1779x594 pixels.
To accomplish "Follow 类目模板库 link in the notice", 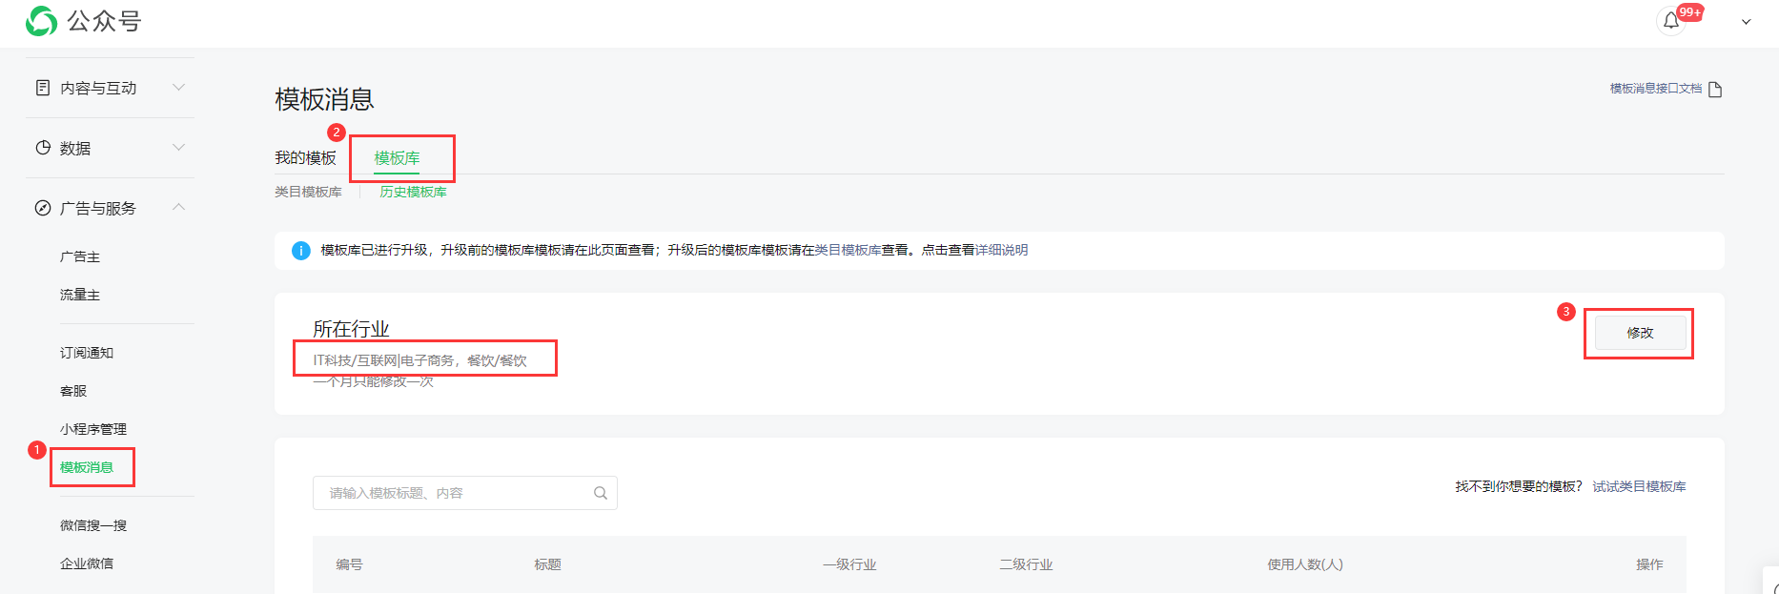I will 848,250.
